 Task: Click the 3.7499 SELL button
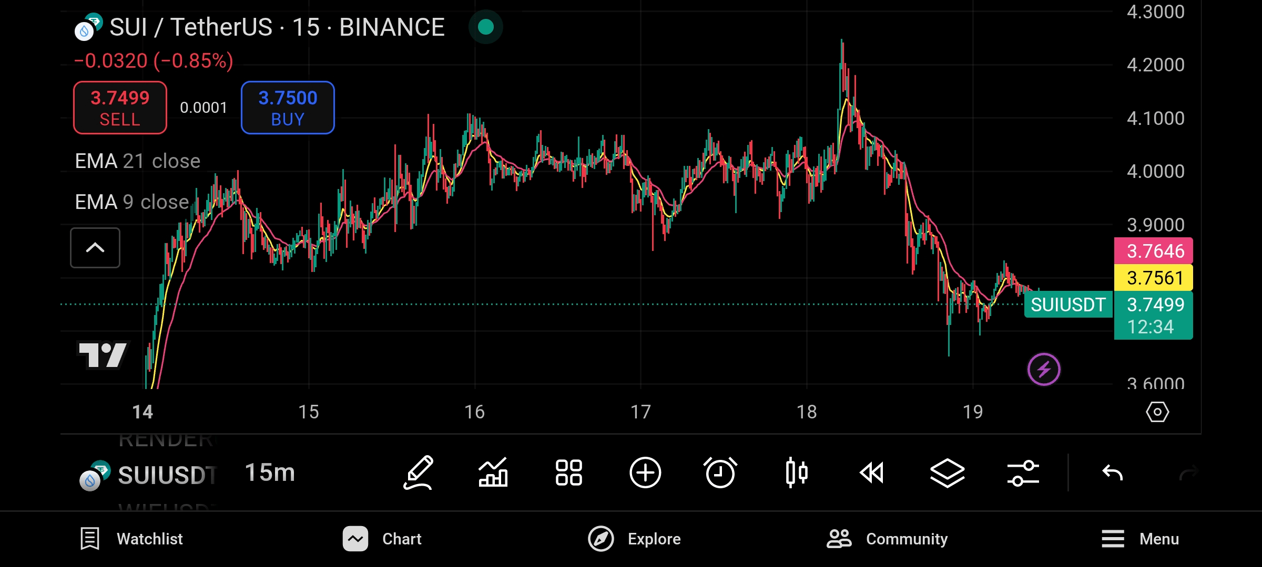pos(120,108)
